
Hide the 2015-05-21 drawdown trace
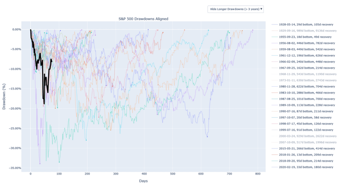point(303,149)
